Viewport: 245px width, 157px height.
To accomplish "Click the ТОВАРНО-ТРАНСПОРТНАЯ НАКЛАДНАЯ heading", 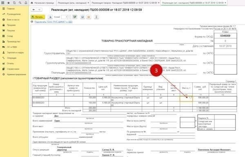I will 127,41.
